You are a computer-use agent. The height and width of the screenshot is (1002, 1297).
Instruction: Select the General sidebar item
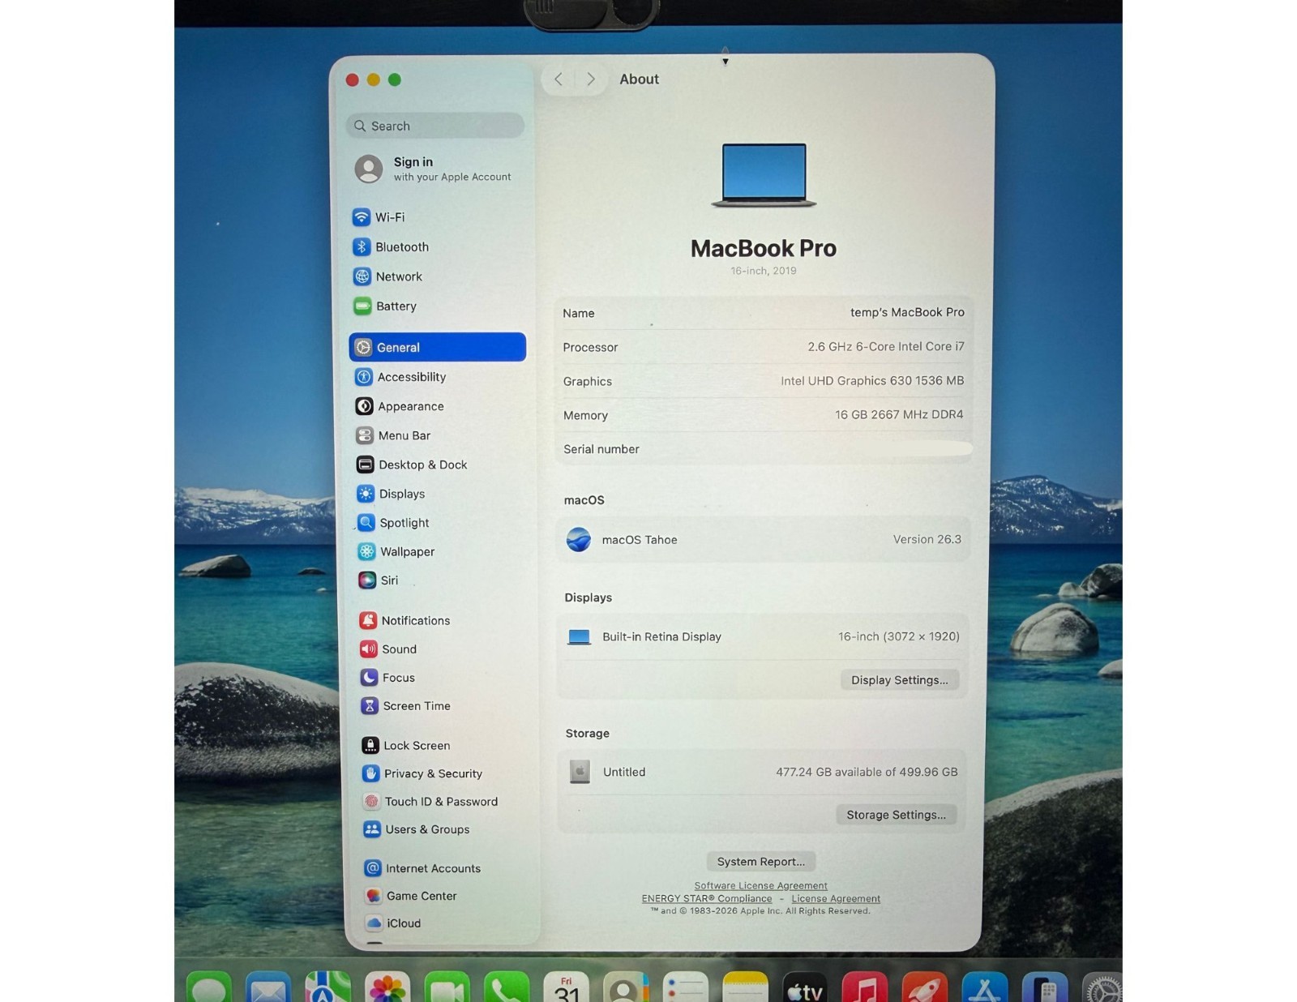coord(438,347)
